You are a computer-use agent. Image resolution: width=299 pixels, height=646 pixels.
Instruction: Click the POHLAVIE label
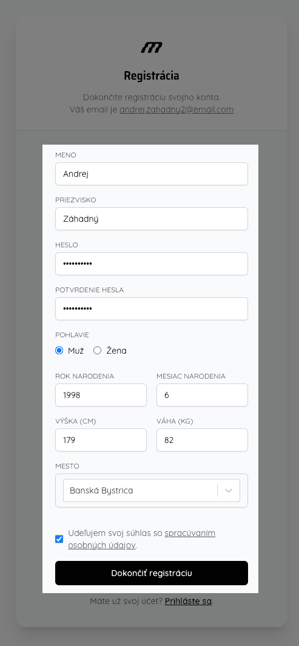pyautogui.click(x=72, y=335)
